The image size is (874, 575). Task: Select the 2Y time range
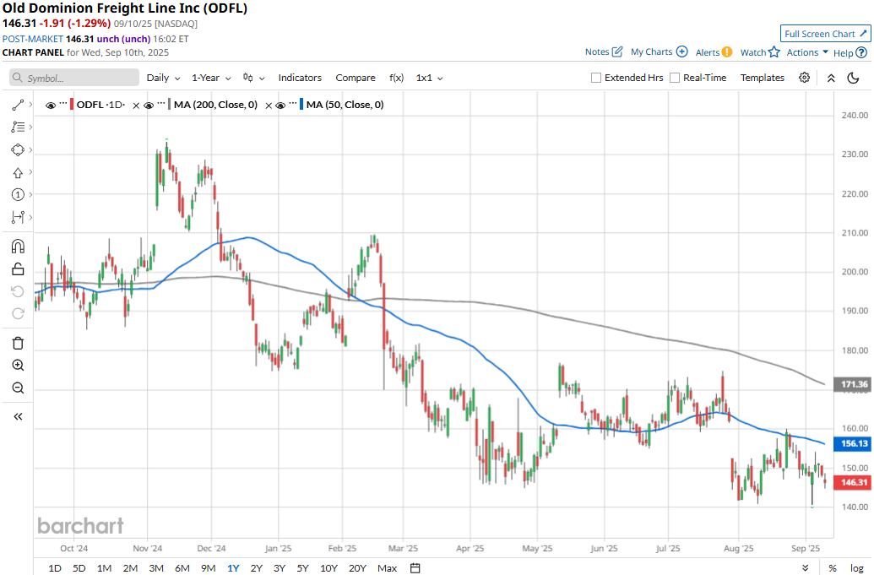click(x=256, y=567)
